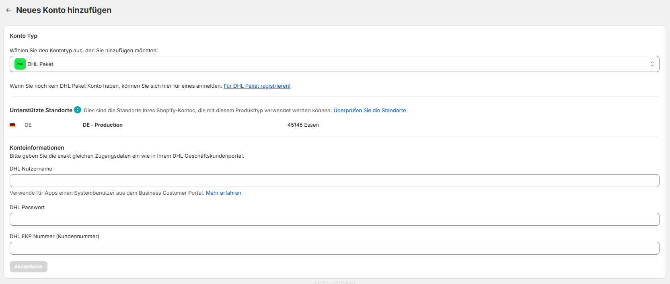
Task: Open the 'Für DHL Paket registrieren!' link
Action: (x=257, y=86)
